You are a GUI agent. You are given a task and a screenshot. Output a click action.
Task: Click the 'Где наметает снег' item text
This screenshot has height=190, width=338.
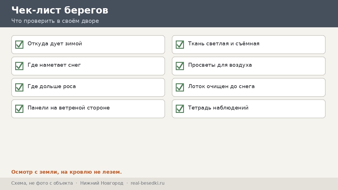pos(54,65)
